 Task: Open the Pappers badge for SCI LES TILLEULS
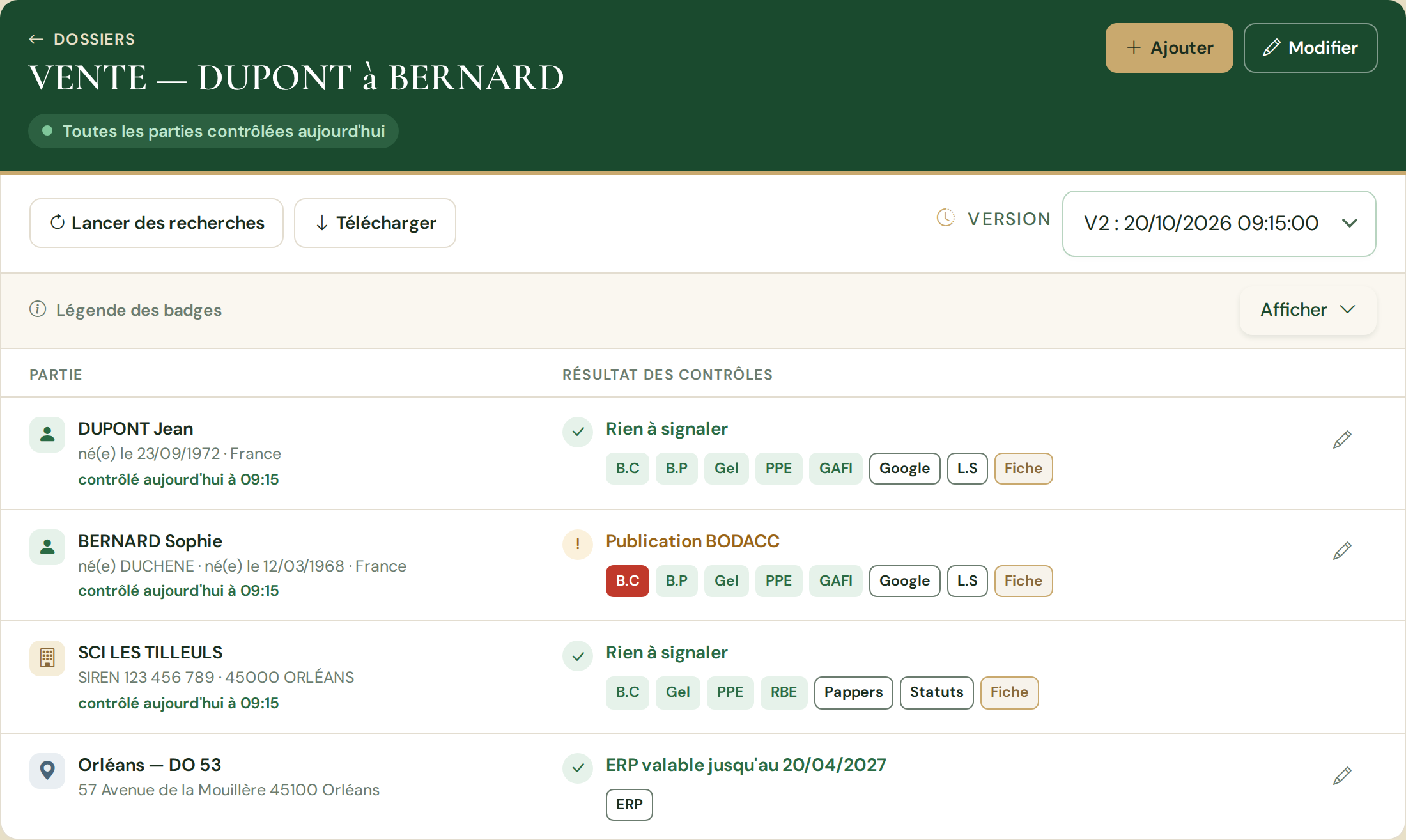(853, 692)
